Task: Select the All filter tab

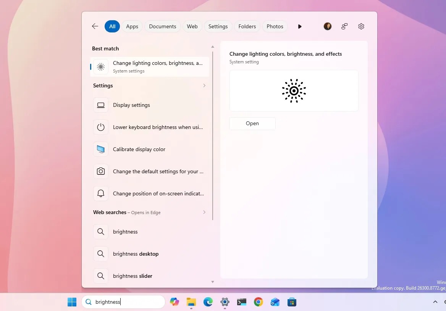Action: (112, 26)
